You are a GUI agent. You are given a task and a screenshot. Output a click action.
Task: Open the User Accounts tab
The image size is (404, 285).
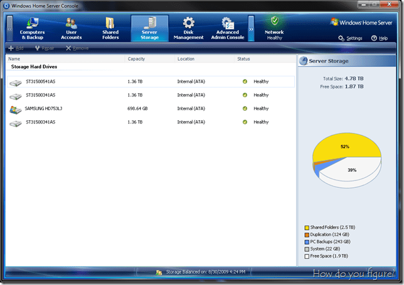coord(71,28)
